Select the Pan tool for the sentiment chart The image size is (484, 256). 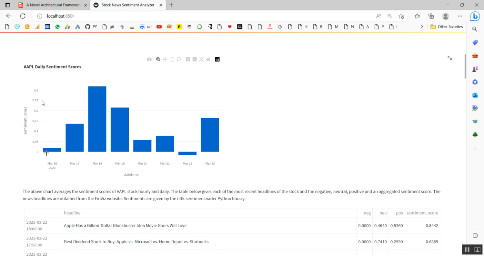[165, 59]
